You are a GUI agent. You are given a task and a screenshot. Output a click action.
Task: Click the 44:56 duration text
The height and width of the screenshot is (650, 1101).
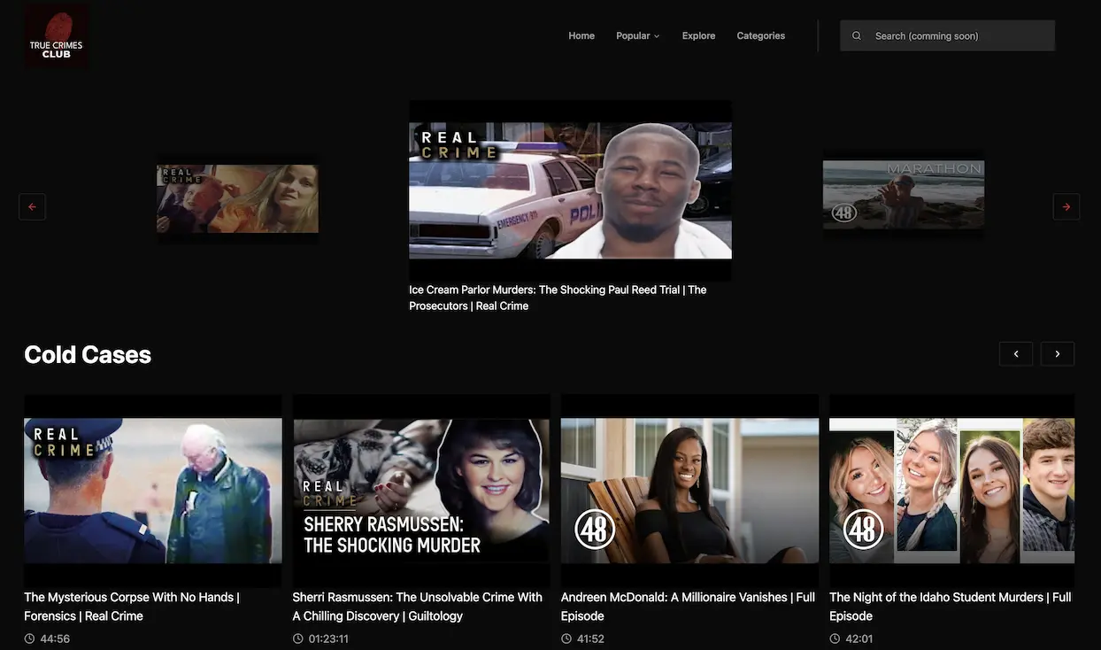click(55, 638)
